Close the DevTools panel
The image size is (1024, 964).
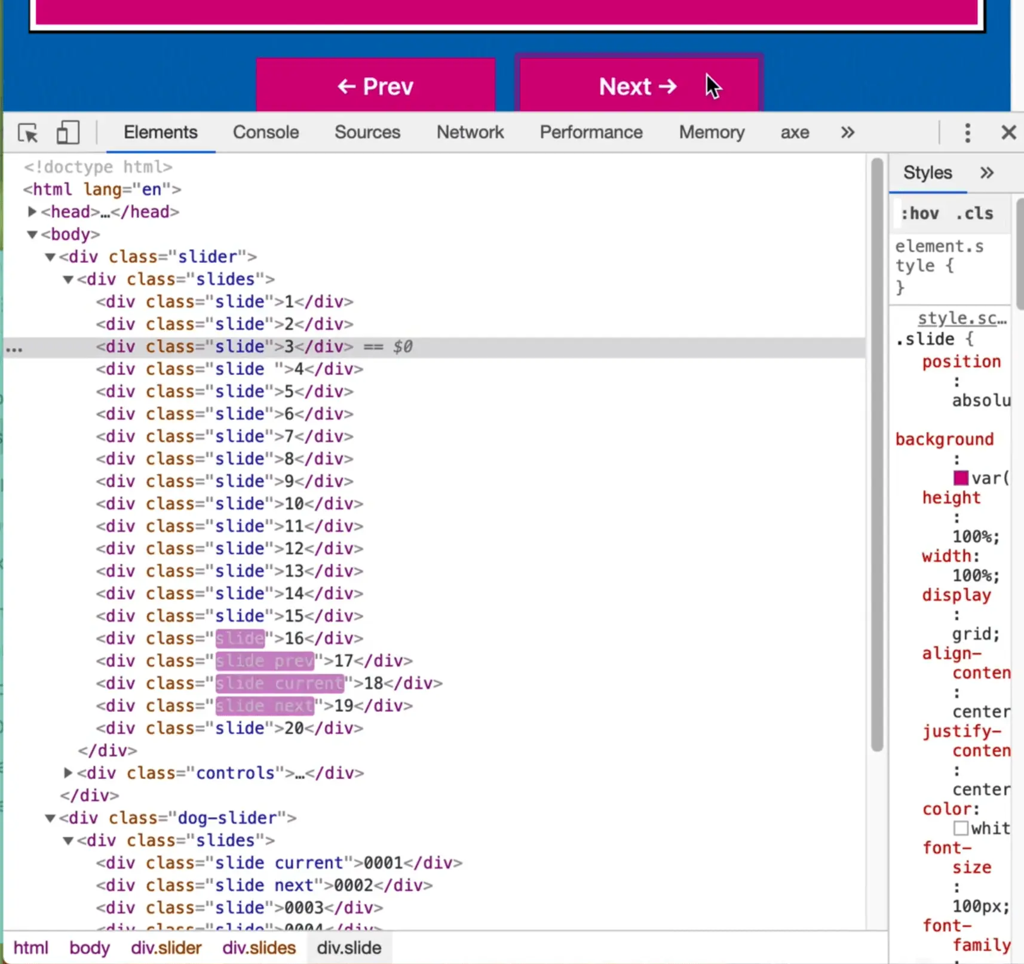1008,133
